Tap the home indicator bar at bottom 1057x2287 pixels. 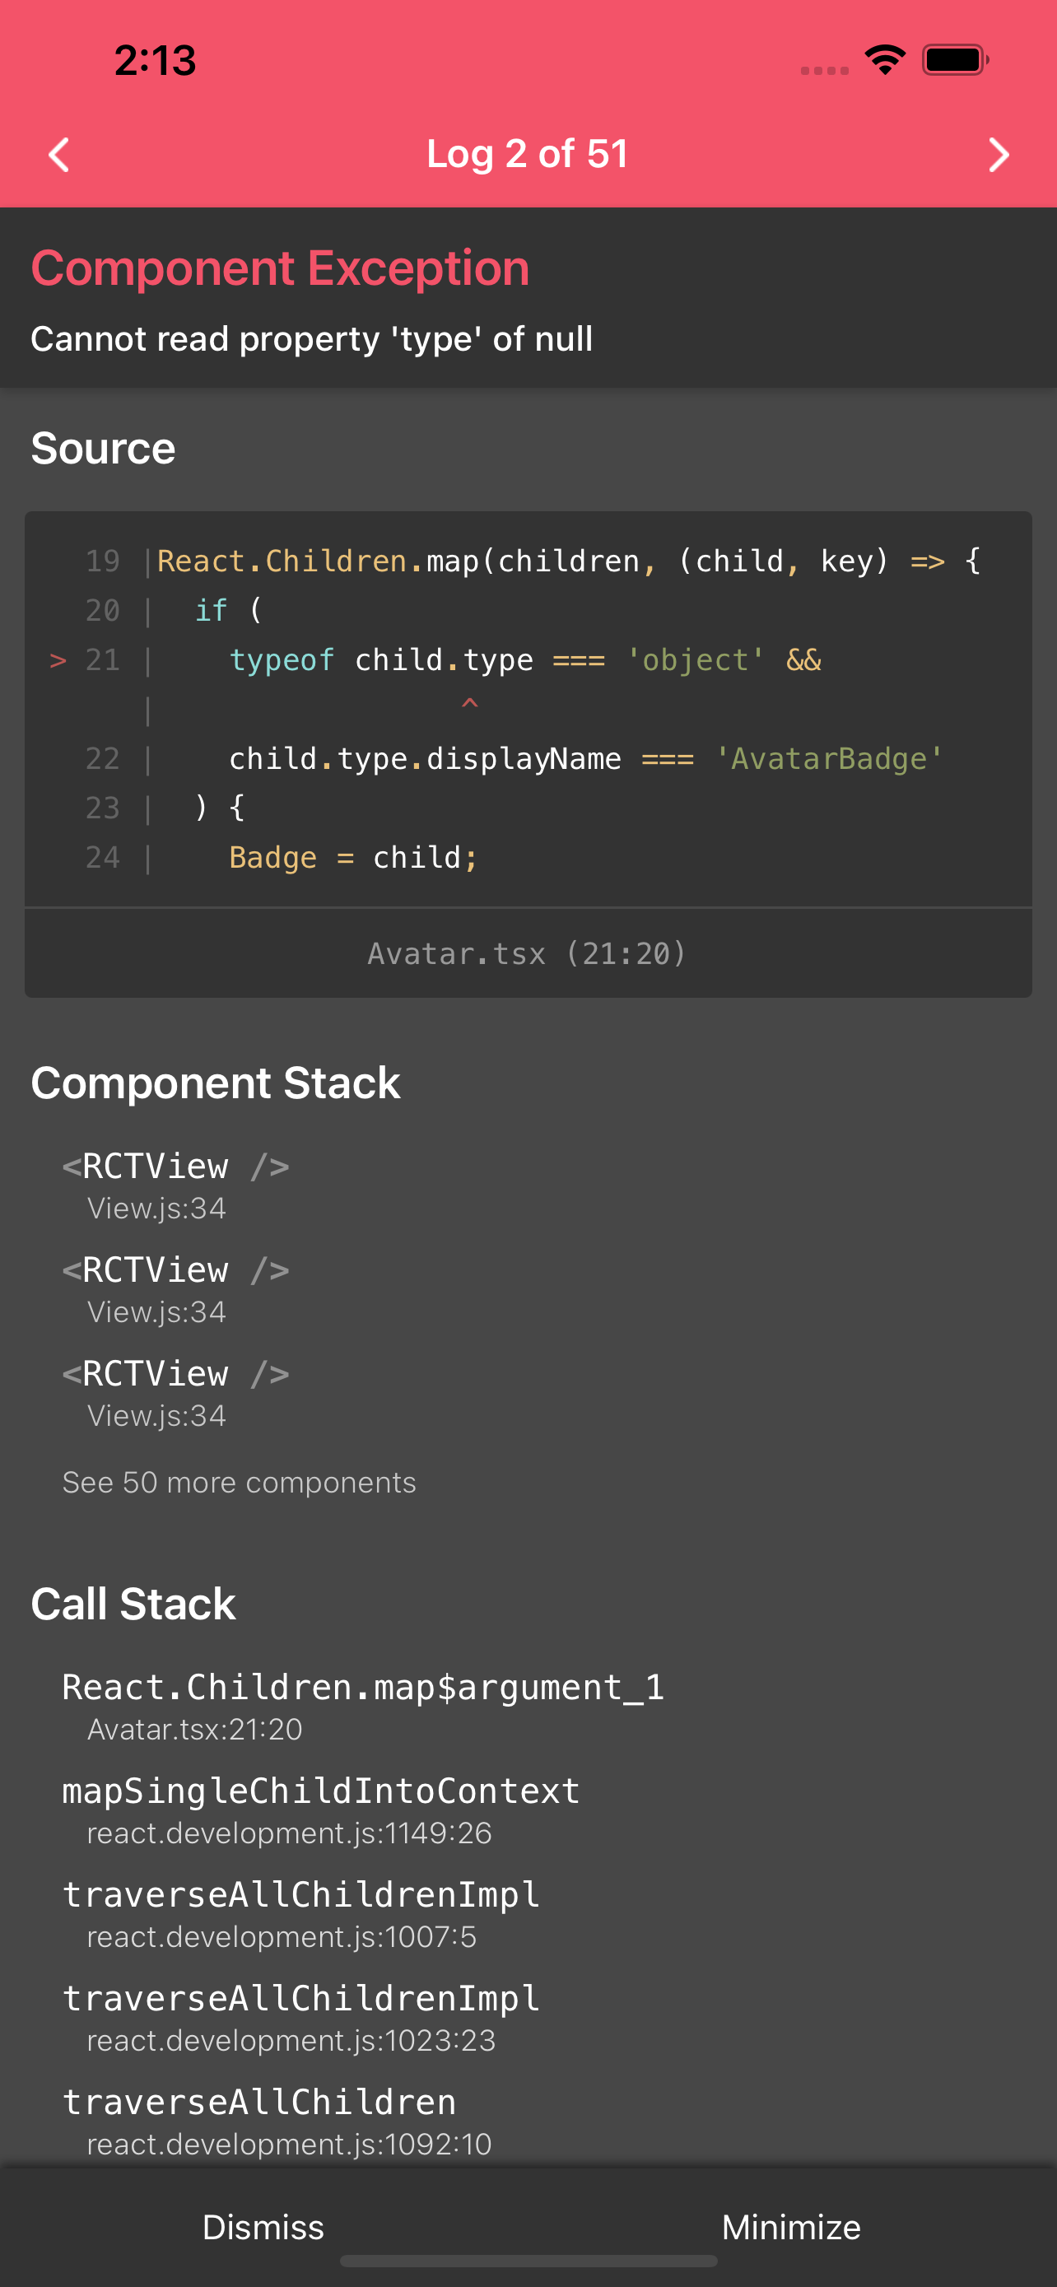pyautogui.click(x=528, y=2260)
